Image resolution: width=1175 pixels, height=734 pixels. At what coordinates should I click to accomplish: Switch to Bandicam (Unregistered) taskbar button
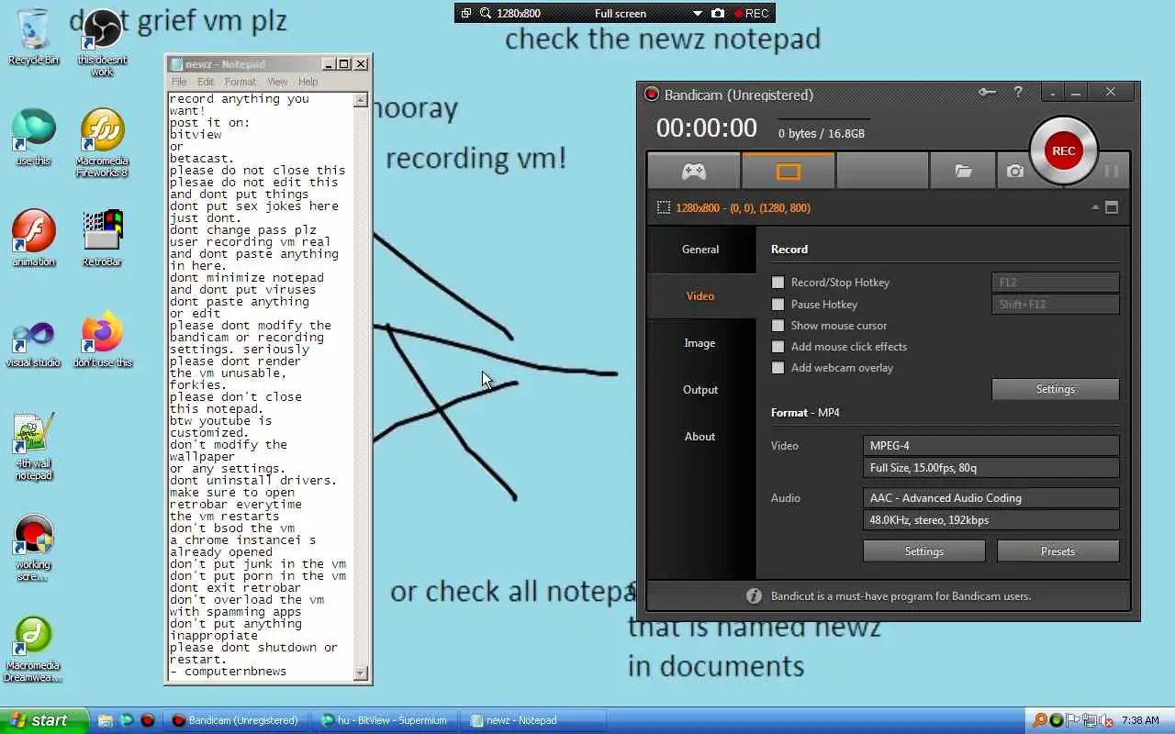pos(235,720)
